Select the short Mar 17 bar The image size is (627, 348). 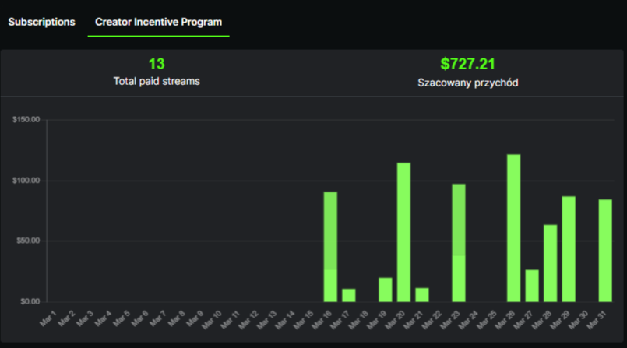coord(349,295)
